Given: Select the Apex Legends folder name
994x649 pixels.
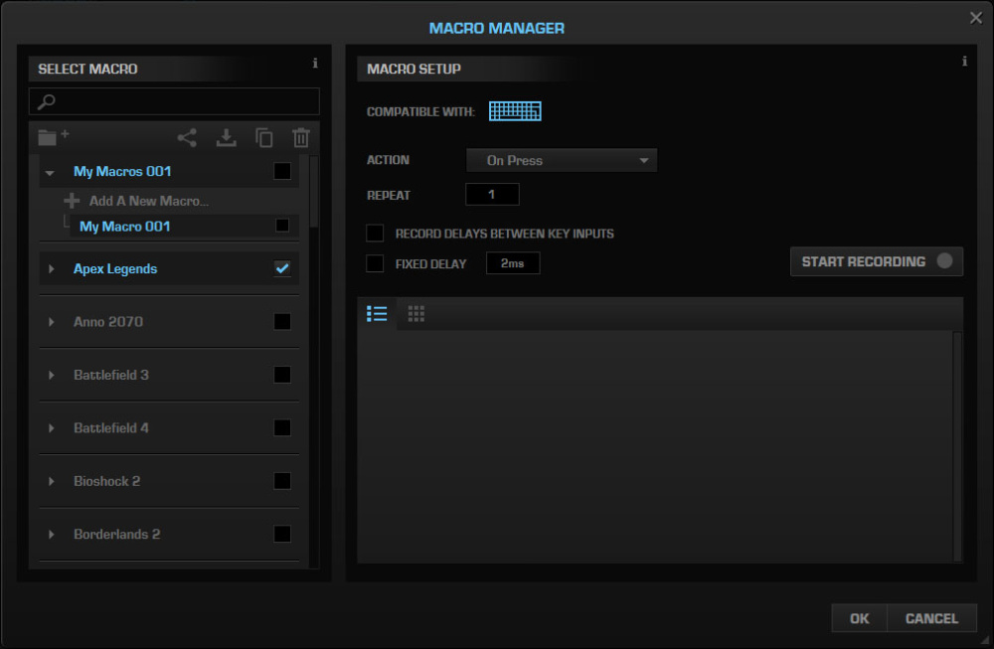Looking at the screenshot, I should [114, 268].
